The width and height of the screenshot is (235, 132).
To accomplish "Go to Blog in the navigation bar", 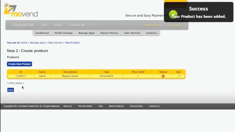I will click(x=58, y=25).
